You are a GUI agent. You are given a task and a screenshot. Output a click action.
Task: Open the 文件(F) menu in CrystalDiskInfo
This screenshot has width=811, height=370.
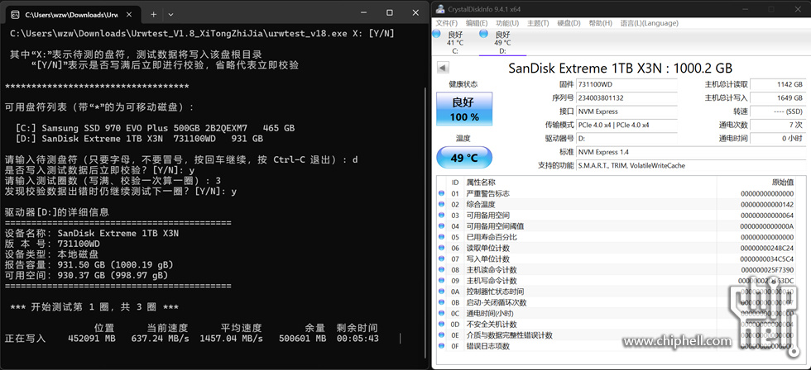click(447, 23)
